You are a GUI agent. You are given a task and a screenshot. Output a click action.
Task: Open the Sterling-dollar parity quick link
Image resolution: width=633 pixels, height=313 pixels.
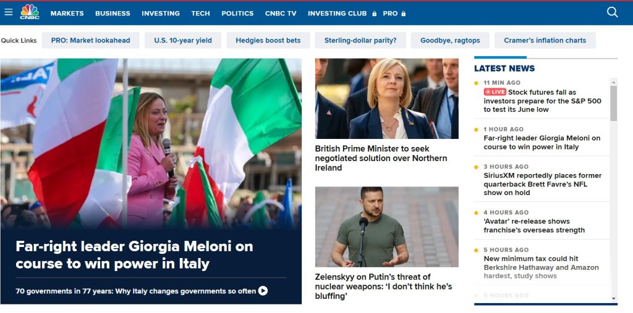coord(360,40)
